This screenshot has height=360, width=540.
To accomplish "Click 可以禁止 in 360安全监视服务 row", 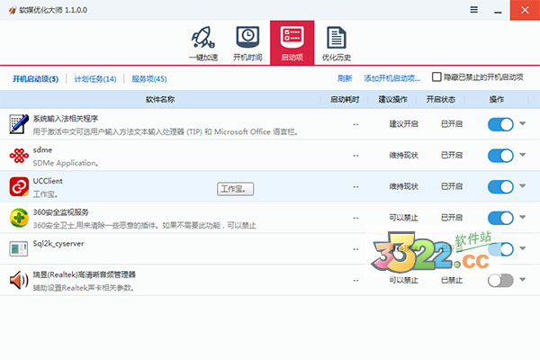I will [x=403, y=218].
